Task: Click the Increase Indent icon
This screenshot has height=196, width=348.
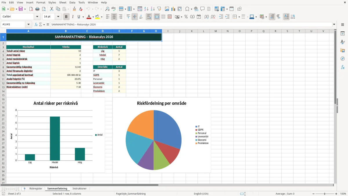Action: pyautogui.click(x=221, y=17)
